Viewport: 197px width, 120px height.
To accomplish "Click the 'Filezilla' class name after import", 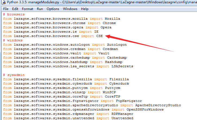I will pyautogui.click(x=119, y=79).
